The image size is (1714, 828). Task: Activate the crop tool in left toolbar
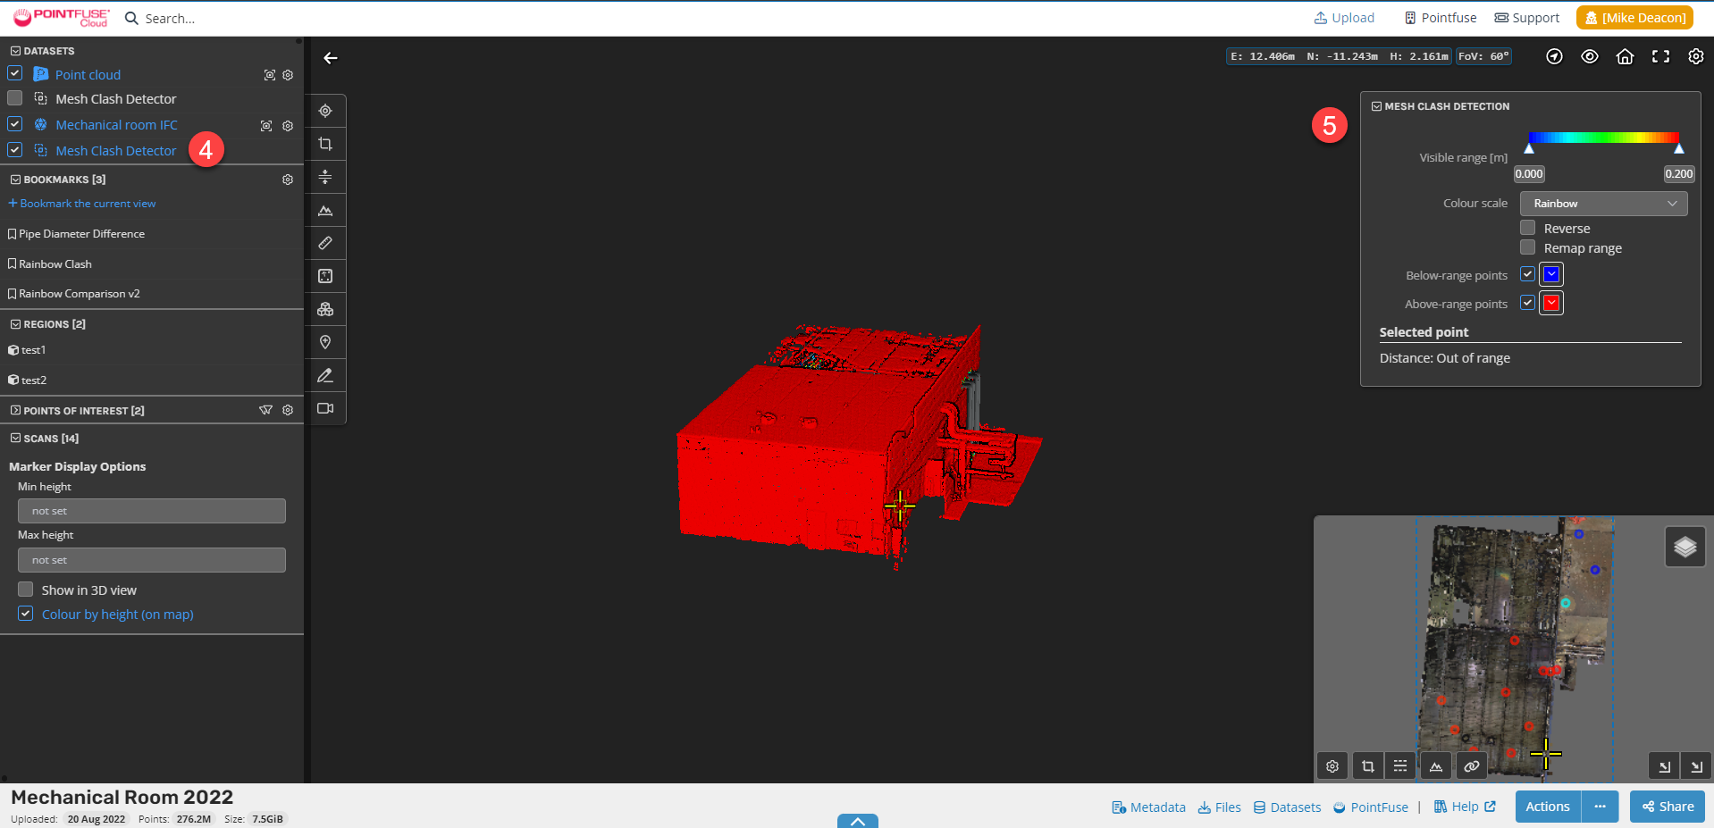click(x=325, y=144)
